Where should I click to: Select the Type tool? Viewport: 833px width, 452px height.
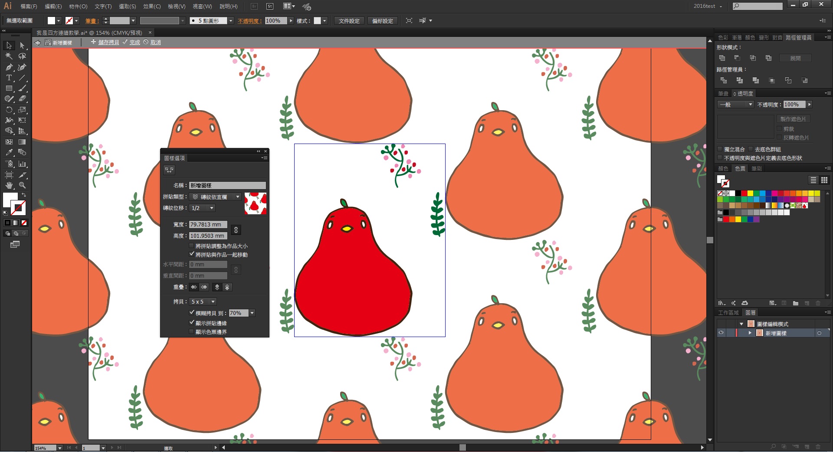[9, 78]
